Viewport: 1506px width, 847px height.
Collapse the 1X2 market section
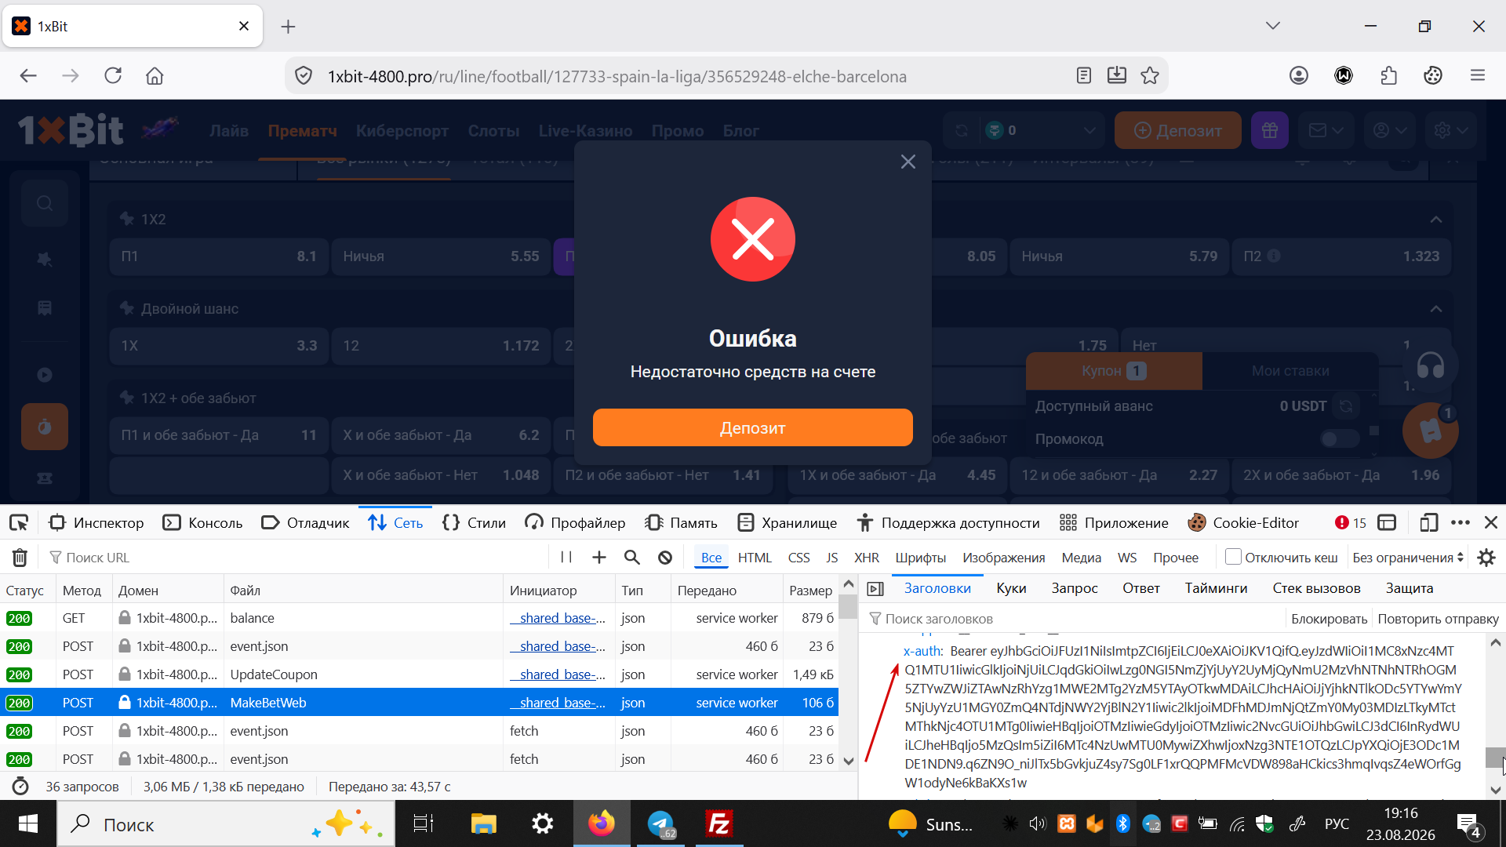point(1435,220)
